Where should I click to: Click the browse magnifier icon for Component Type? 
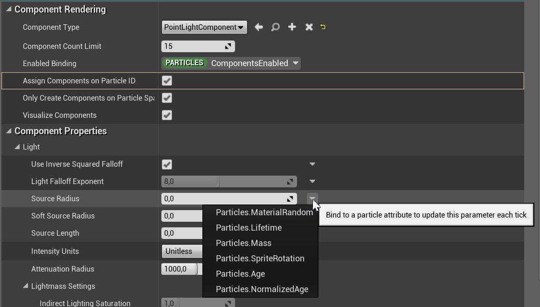coord(276,27)
